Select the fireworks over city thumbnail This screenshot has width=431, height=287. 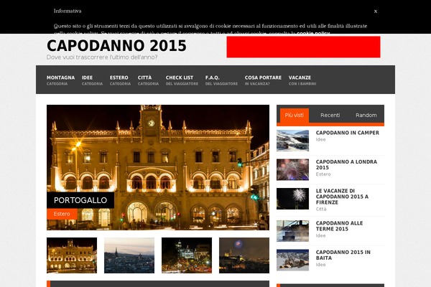click(x=244, y=255)
